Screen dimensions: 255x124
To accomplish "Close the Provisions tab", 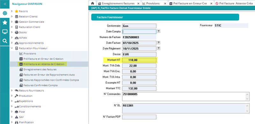I will (165, 4).
